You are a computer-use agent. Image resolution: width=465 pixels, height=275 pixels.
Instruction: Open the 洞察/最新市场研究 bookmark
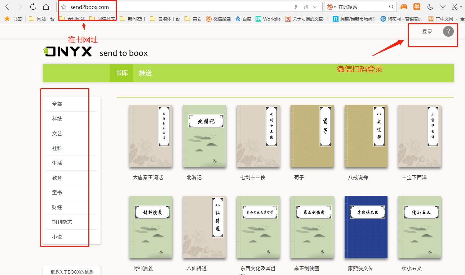(x=354, y=19)
